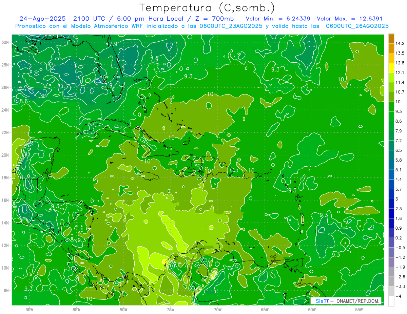Click the 80W longitude axis label
The width and height of the screenshot is (407, 314).
point(123,310)
